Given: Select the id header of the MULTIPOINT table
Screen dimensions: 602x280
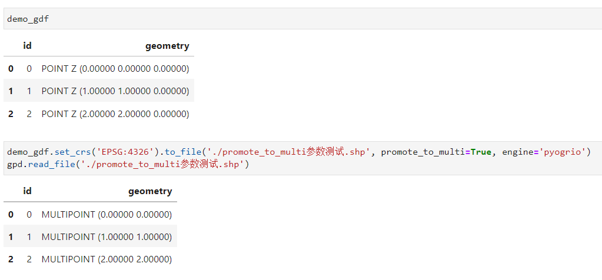Looking at the screenshot, I should tap(27, 191).
